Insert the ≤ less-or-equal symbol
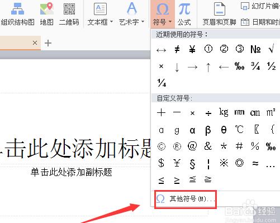The height and width of the screenshot is (223, 280). pyautogui.click(x=161, y=180)
